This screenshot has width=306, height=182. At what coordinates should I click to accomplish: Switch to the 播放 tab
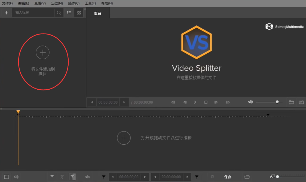pyautogui.click(x=98, y=13)
